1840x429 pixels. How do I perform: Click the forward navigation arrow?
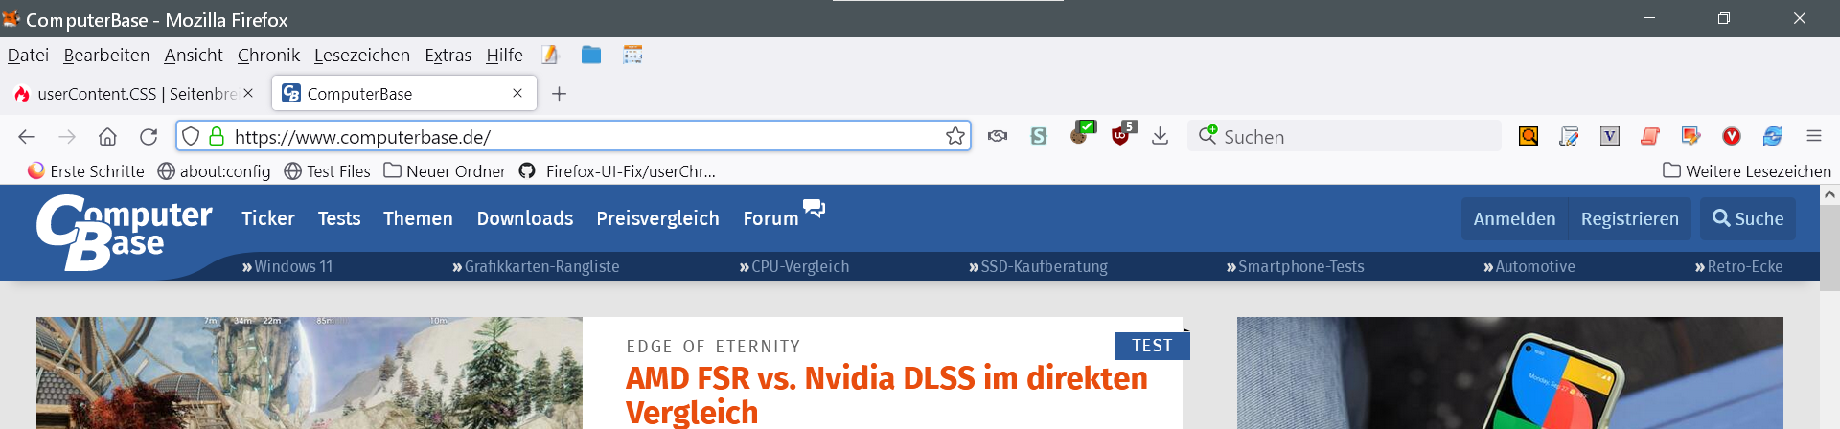(x=67, y=136)
